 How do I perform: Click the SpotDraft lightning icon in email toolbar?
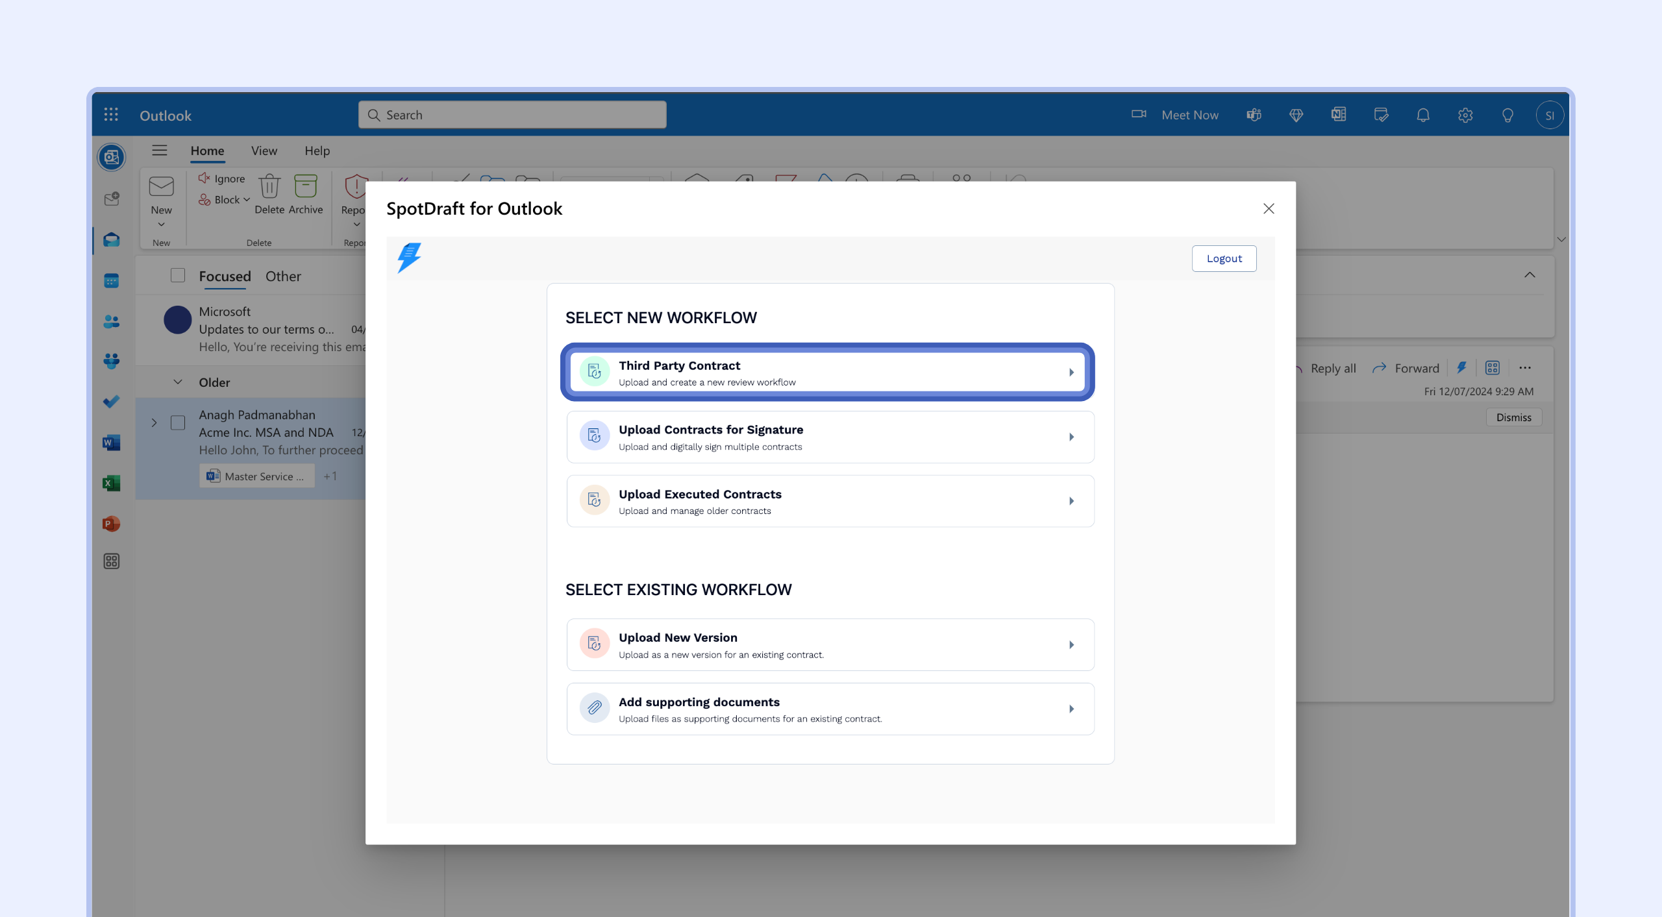1461,368
